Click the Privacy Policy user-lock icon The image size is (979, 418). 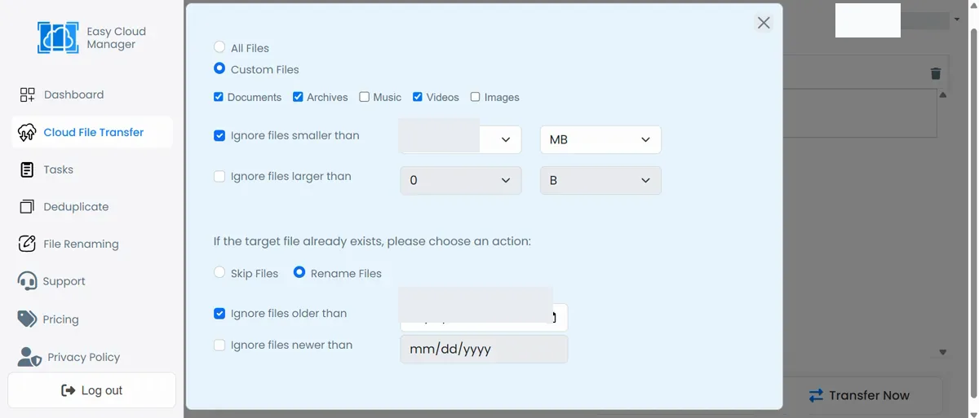coord(29,357)
